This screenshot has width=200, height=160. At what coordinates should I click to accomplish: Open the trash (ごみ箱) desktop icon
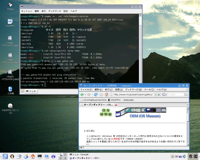pyautogui.click(x=10, y=90)
